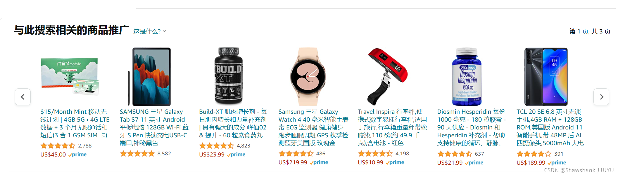The height and width of the screenshot is (176, 618).
Task: View the 4,823 reviews for Build-XT
Action: [x=244, y=146]
